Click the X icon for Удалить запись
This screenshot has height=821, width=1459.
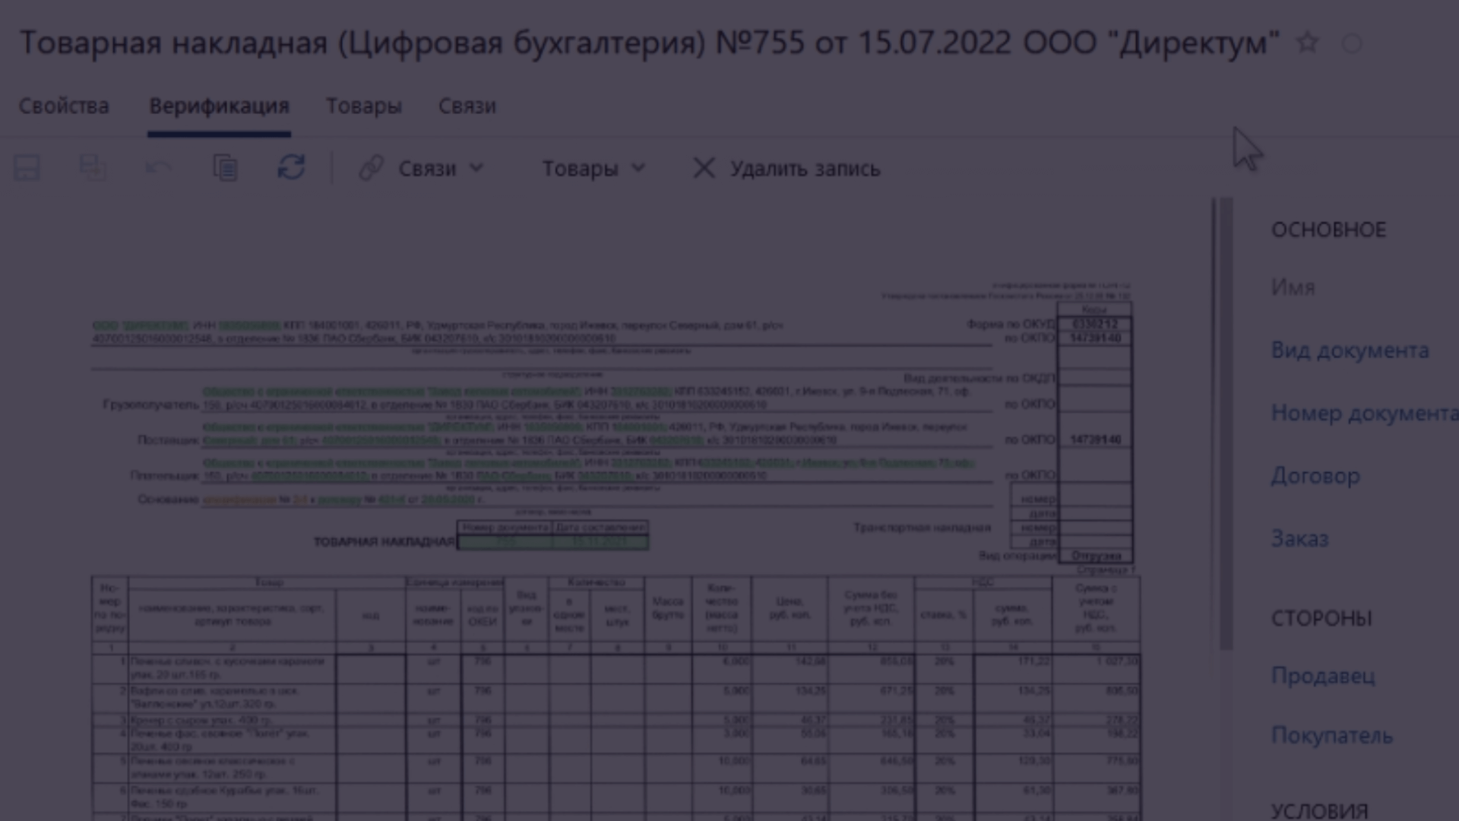click(x=704, y=168)
